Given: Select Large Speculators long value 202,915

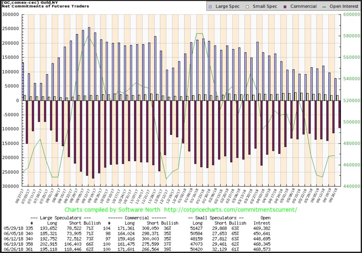Looking at the screenshot, I should coord(49,244).
